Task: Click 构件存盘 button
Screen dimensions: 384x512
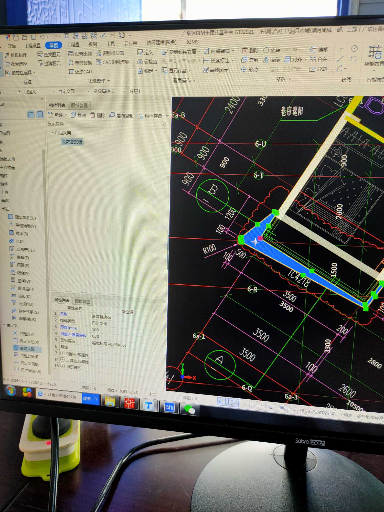Action: (x=150, y=116)
